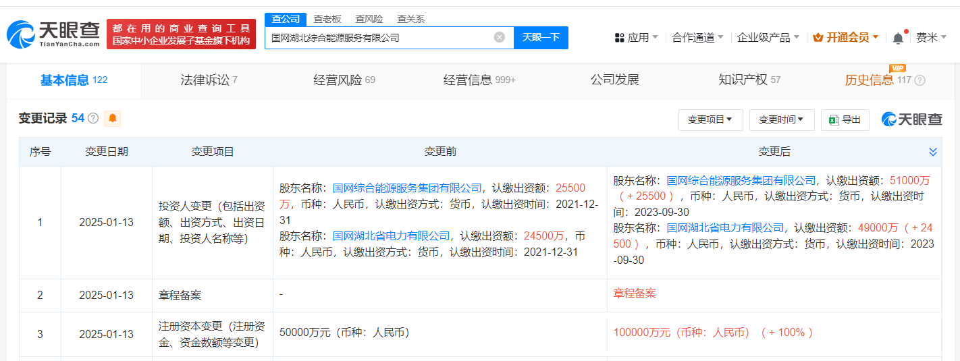Click the 开通会员 membership button
The width and height of the screenshot is (960, 361).
click(846, 38)
